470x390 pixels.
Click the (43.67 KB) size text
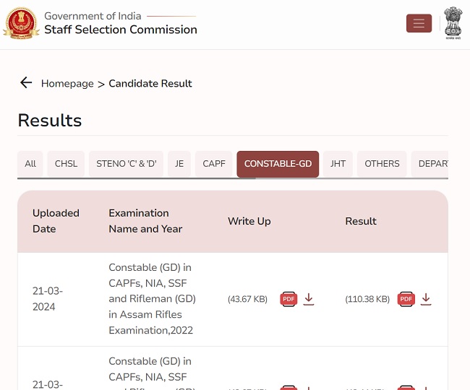click(247, 299)
